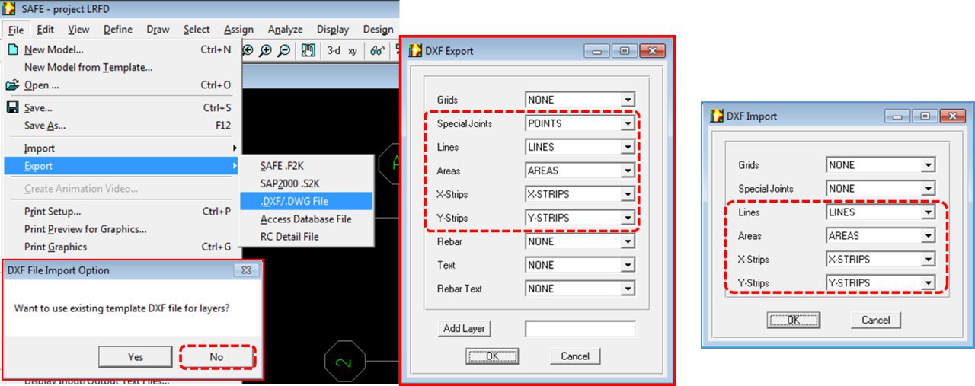
Task: Open the Analyze menu
Action: [x=286, y=30]
